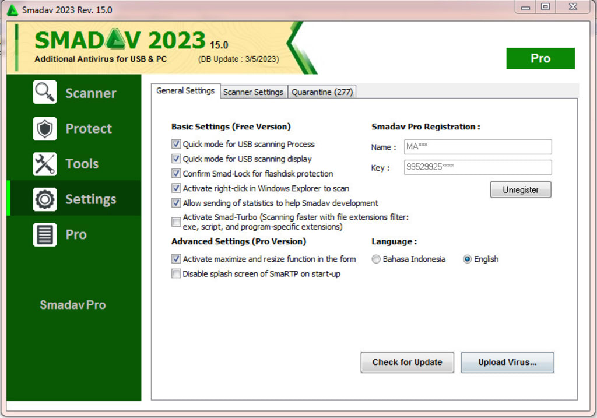The image size is (597, 418).
Task: Uncheck Allow sending of statistics option
Action: pyautogui.click(x=176, y=203)
